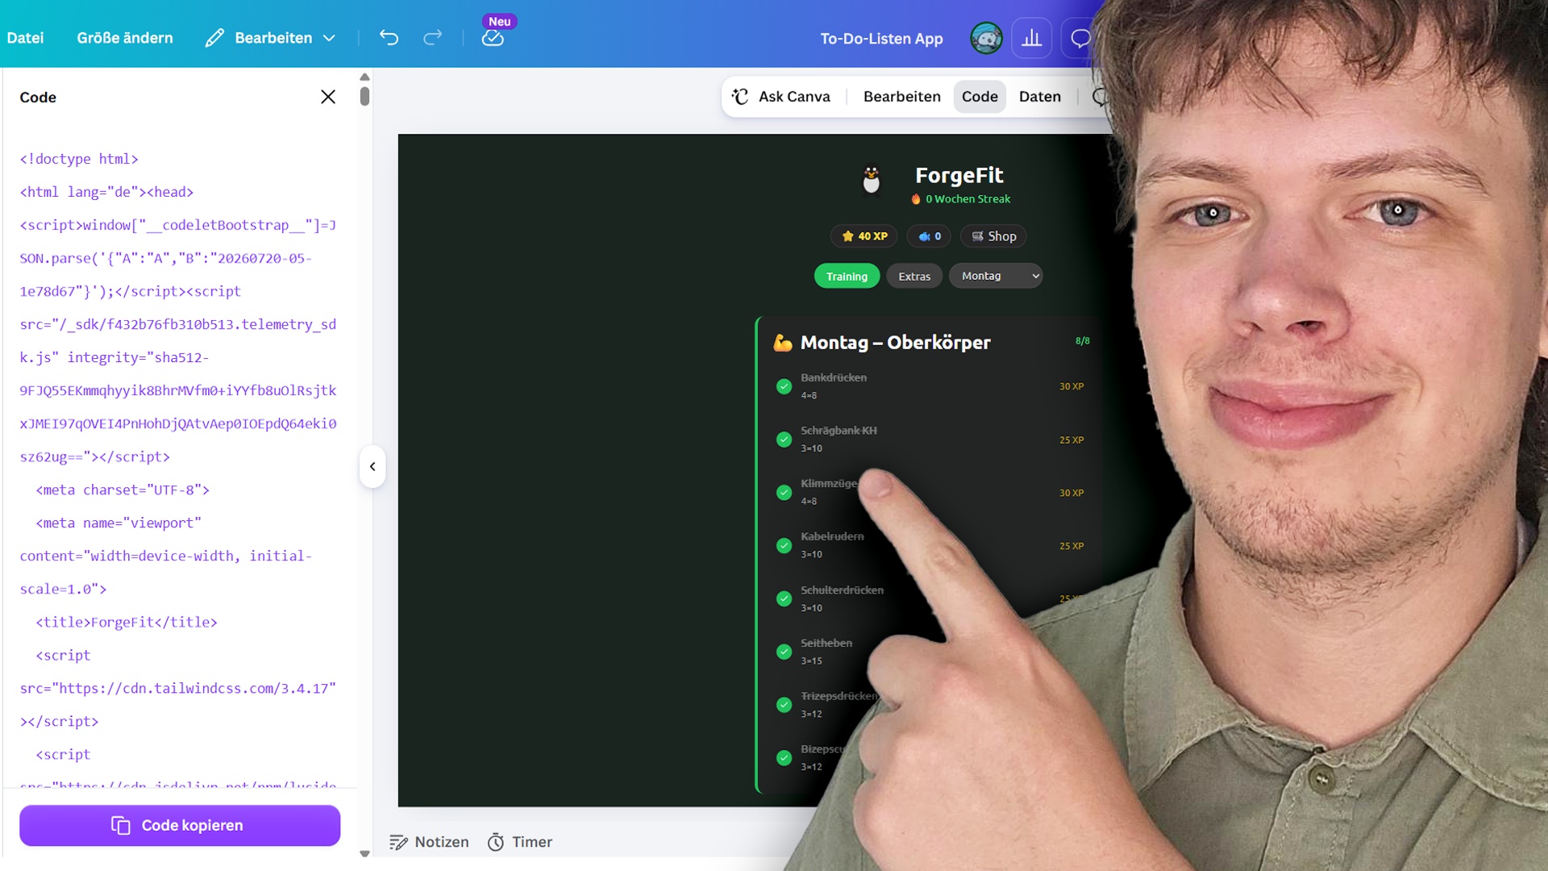Uncheck the Schulterdrücken exercise
The width and height of the screenshot is (1548, 871).
pos(784,598)
